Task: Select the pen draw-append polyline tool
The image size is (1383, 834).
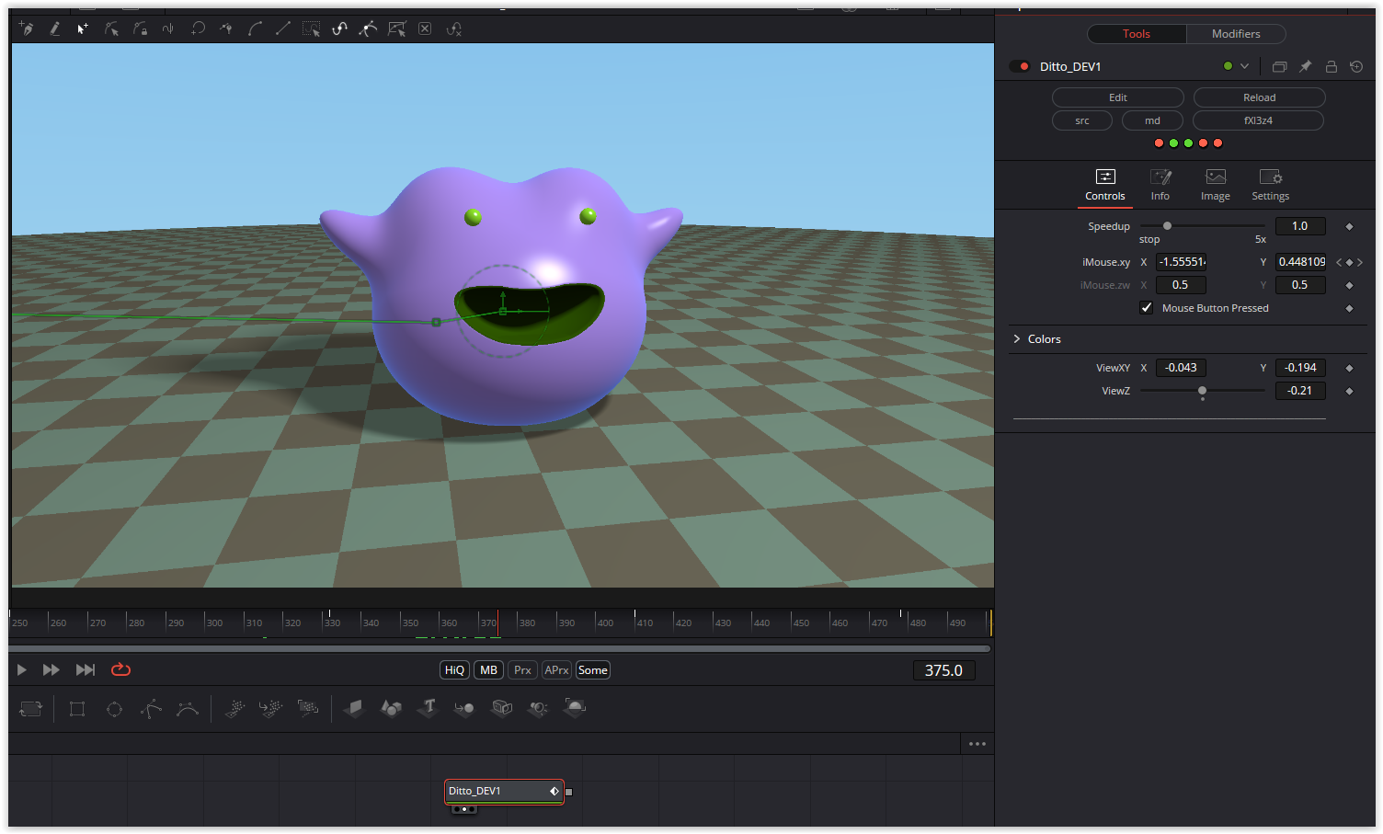Action: 27,29
